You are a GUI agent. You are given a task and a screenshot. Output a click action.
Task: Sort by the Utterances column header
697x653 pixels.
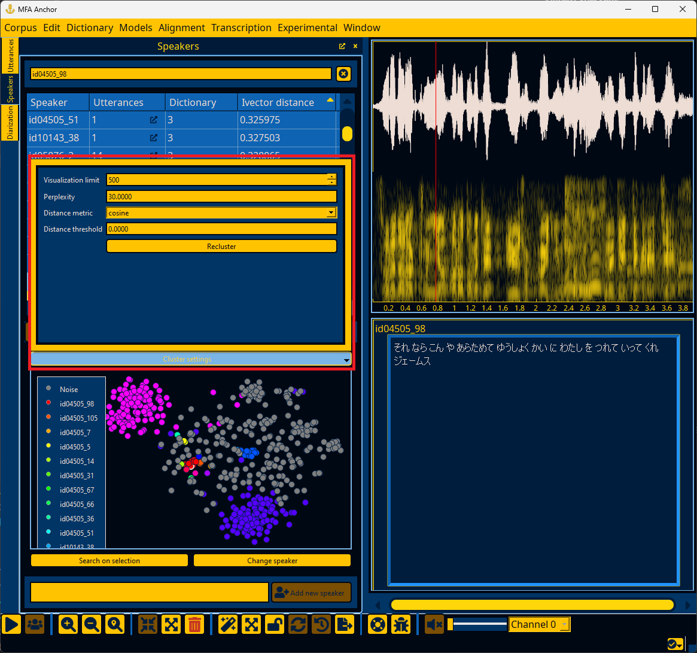pyautogui.click(x=127, y=102)
